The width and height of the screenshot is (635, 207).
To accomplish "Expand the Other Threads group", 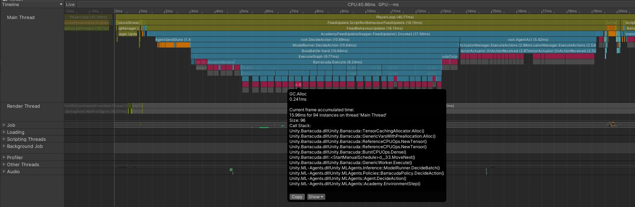I will 4,164.
